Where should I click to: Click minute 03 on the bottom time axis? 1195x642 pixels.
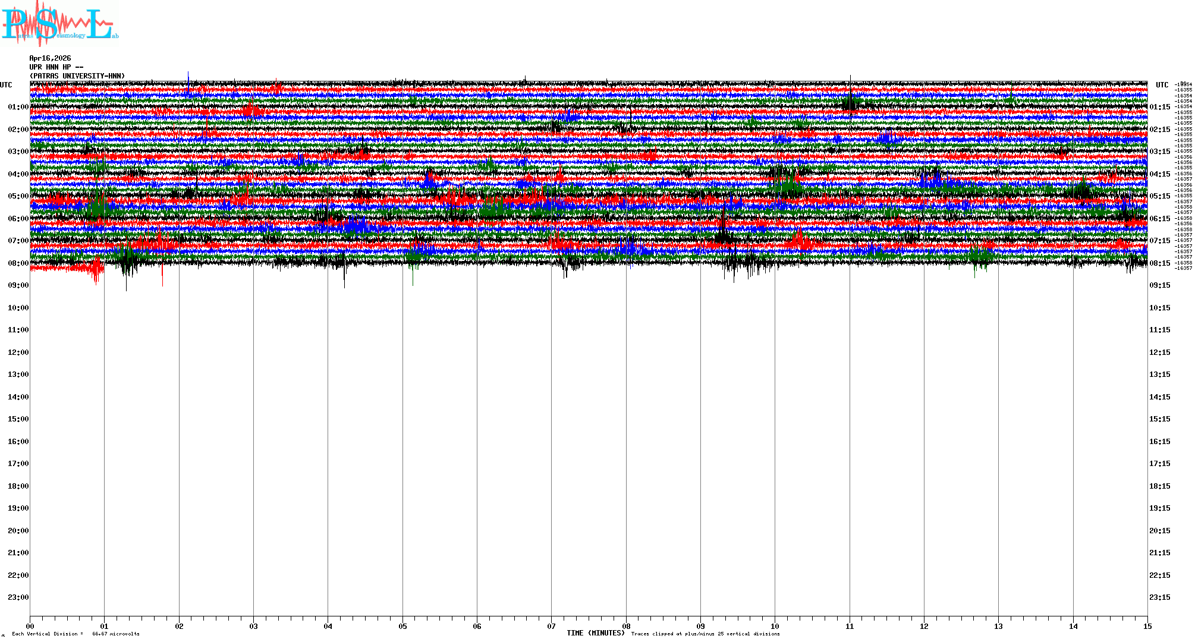[x=254, y=627]
